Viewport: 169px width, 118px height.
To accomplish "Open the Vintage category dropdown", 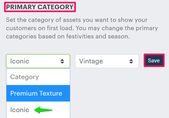I will 107,61.
